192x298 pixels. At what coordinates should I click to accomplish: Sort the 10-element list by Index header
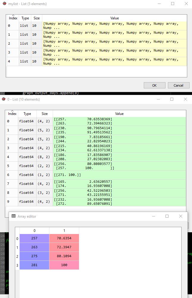pyautogui.click(x=12, y=114)
